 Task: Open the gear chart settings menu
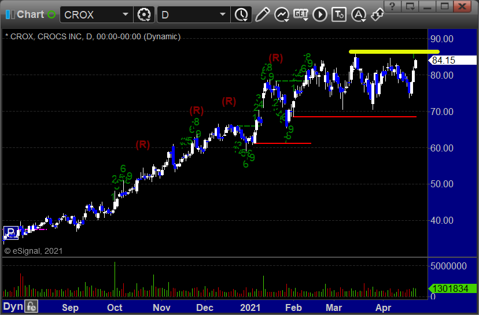coord(144,14)
